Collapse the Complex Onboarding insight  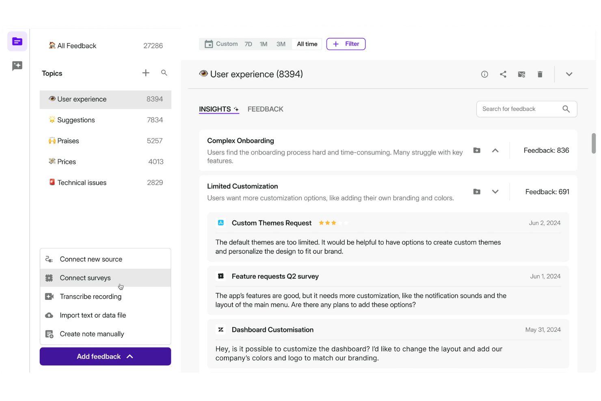coord(495,150)
